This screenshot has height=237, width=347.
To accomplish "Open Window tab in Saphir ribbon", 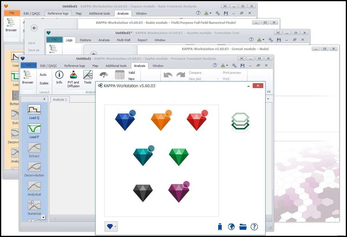I will (x=158, y=66).
